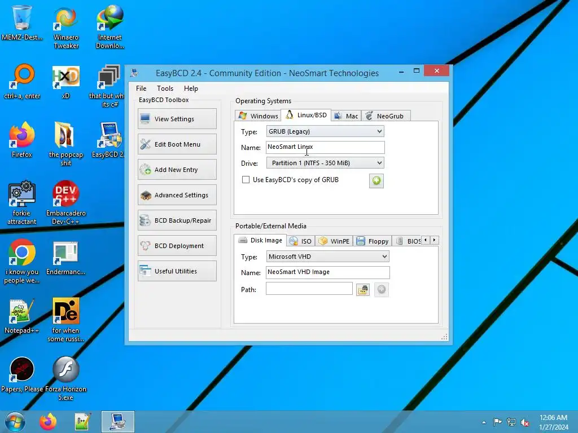Screen dimensions: 578x433
Task: Open the Help menu
Action: click(191, 89)
